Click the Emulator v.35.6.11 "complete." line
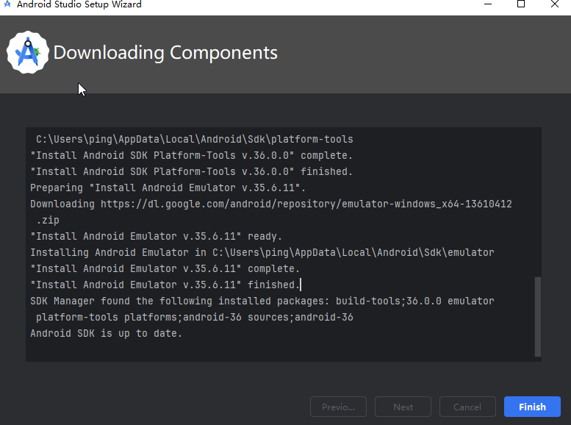The image size is (571, 425). pyautogui.click(x=165, y=268)
